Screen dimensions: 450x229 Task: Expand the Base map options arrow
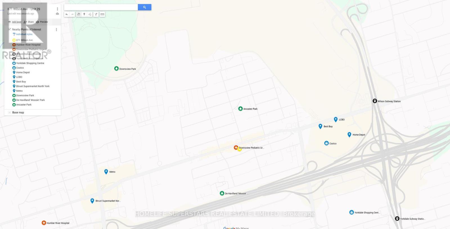tap(10, 112)
